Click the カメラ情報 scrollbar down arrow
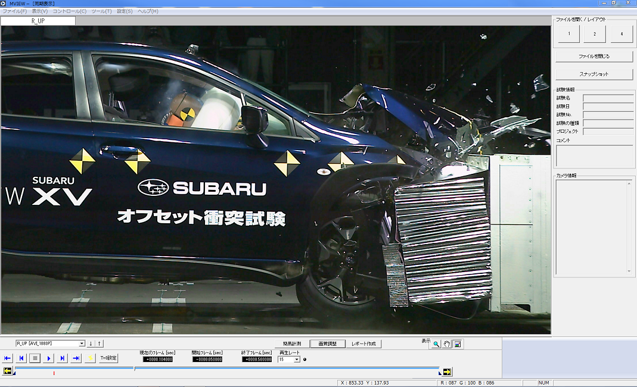Screen dimensions: 637x387 629,271
